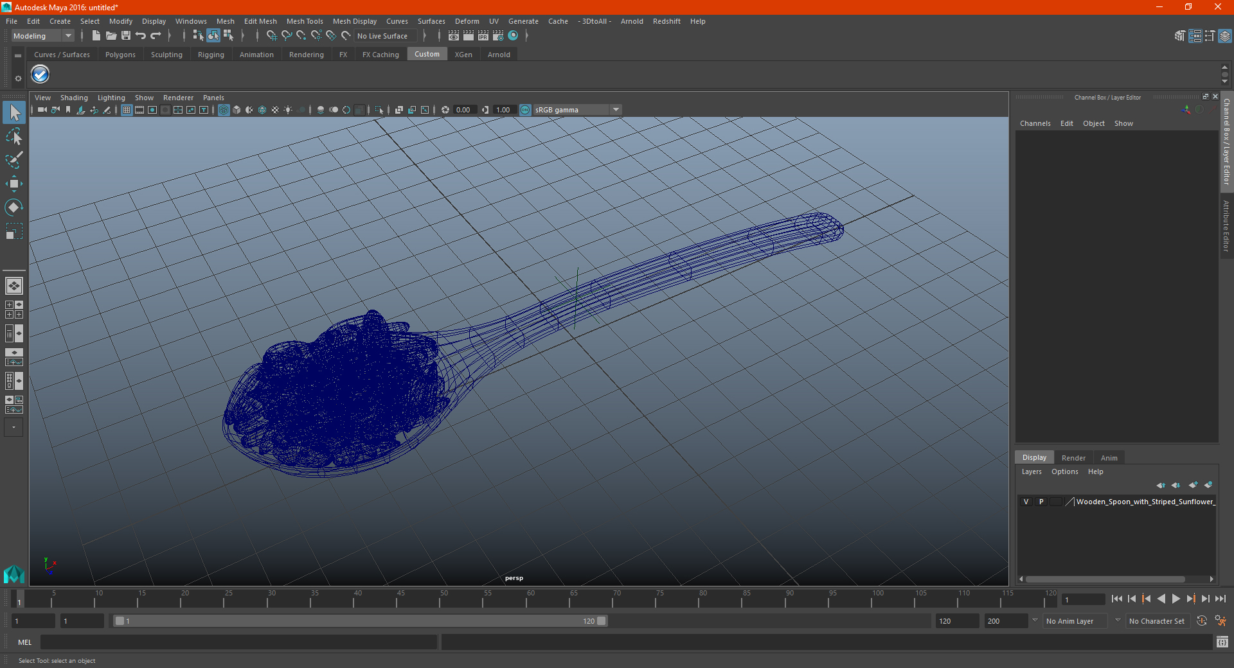Move selected layer up
This screenshot has width=1234, height=668.
[x=1161, y=485]
